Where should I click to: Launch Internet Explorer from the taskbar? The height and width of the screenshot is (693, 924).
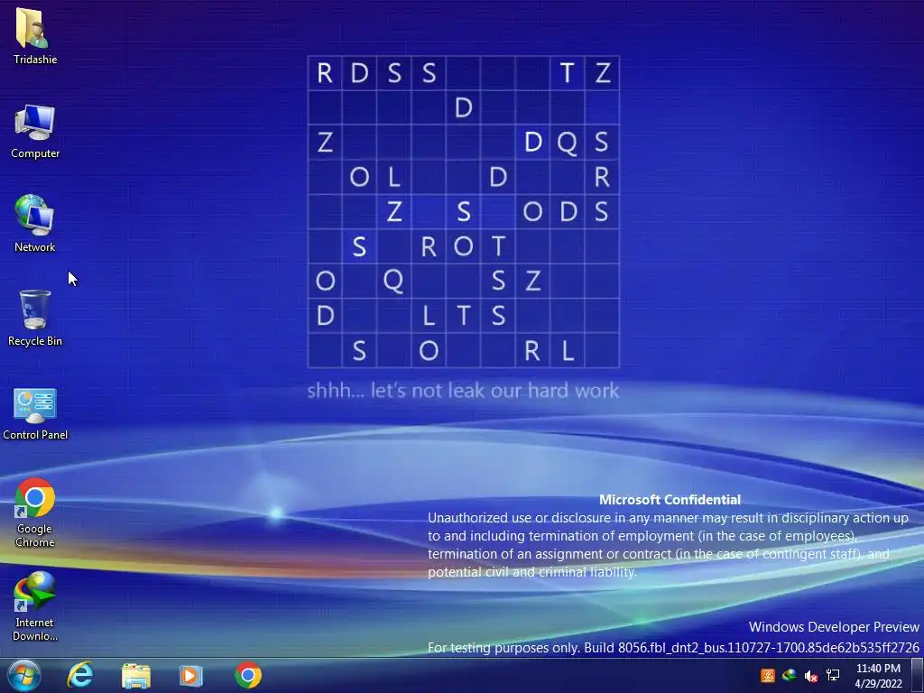[x=80, y=675]
